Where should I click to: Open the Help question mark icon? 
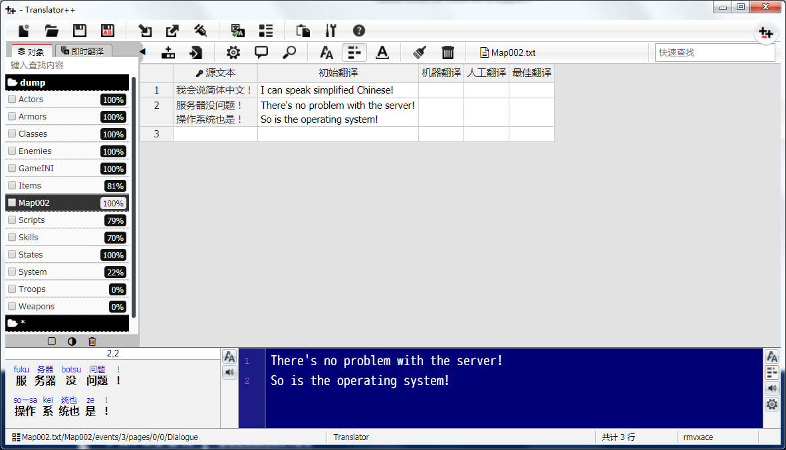click(358, 31)
